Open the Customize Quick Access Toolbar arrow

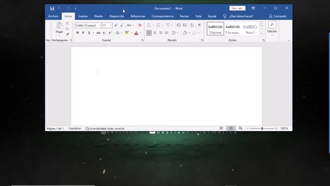(x=75, y=9)
